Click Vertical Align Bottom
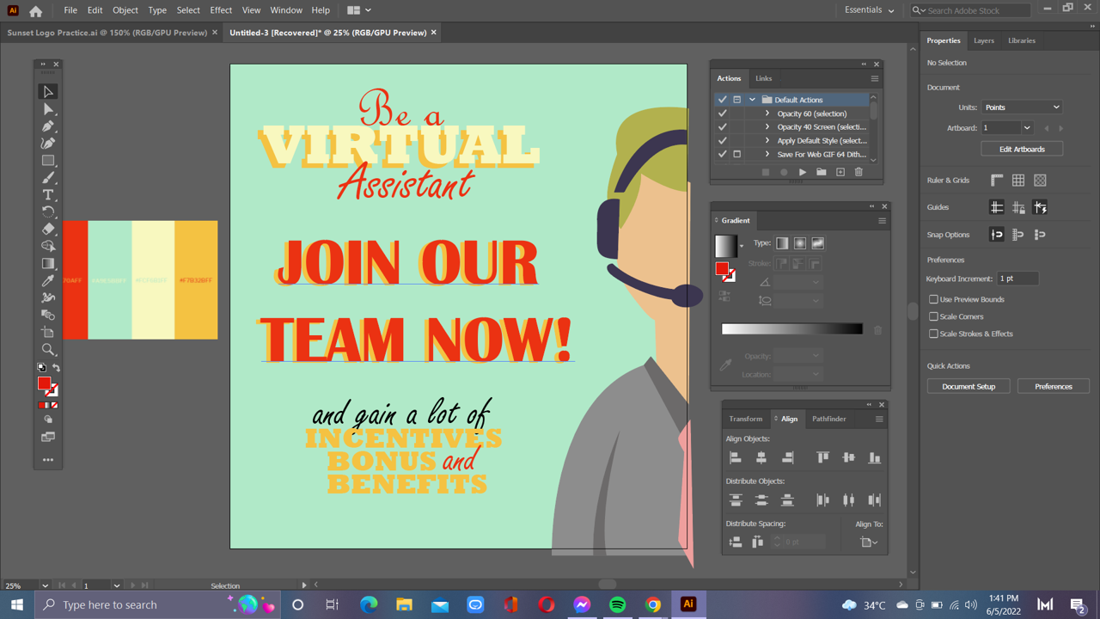 click(x=875, y=457)
